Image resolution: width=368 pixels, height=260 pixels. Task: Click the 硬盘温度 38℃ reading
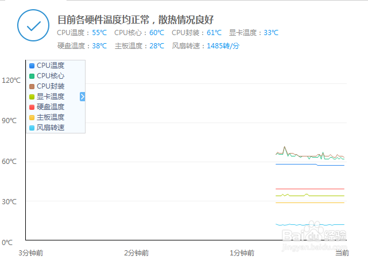(x=82, y=46)
